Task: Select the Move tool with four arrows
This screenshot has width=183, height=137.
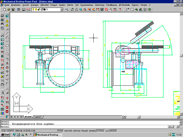Action: coord(7,71)
